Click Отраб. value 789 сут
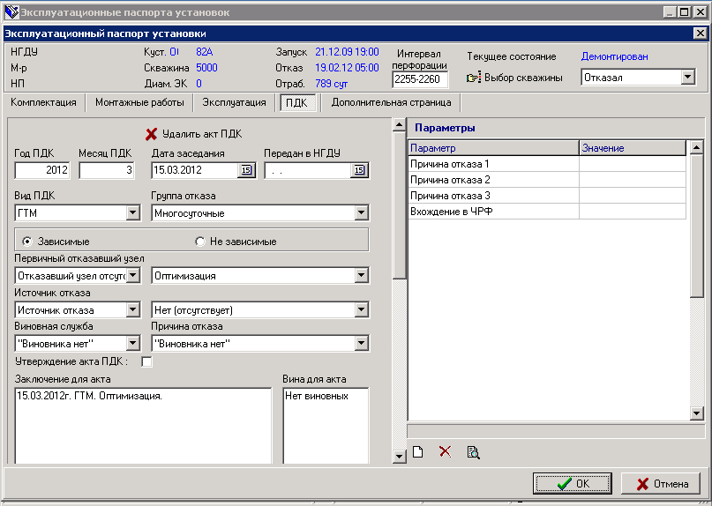Screen dimensions: 712x506 click(x=331, y=84)
